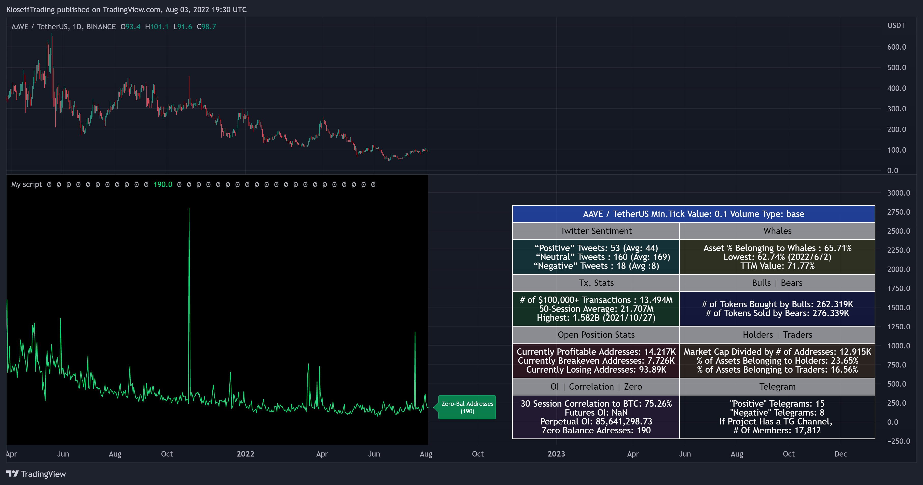Screen dimensions: 923x485
Task: Click the Whales header cell
Action: pyautogui.click(x=778, y=231)
